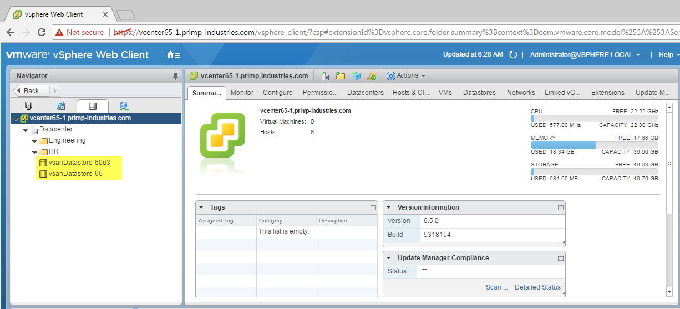Image resolution: width=680 pixels, height=309 pixels.
Task: Open the Datastores tab
Action: [x=479, y=93]
